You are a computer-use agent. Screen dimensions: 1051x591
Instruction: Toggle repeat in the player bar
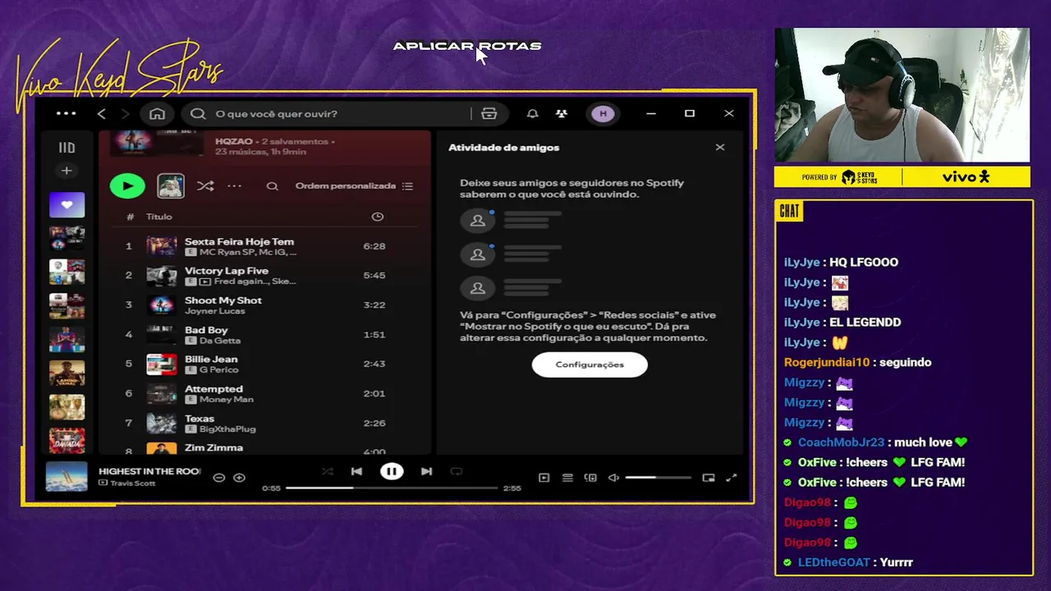coord(457,471)
